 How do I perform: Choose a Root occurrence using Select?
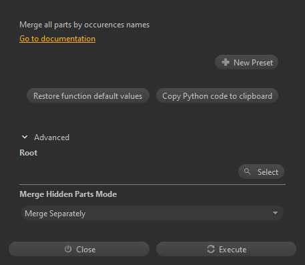click(x=261, y=172)
